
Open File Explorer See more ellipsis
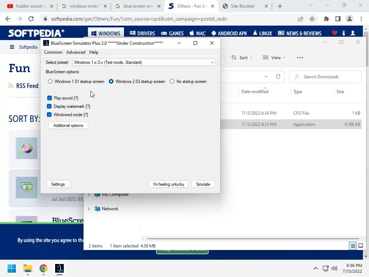[300, 57]
